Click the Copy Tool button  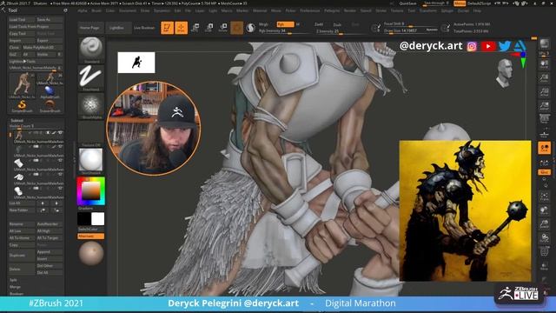(x=22, y=33)
